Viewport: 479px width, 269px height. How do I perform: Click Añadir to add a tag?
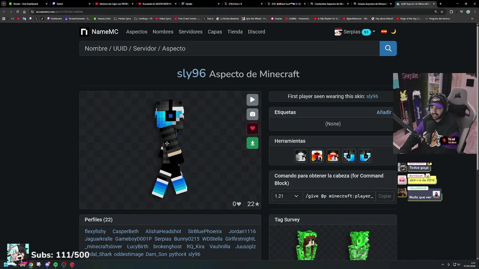384,112
